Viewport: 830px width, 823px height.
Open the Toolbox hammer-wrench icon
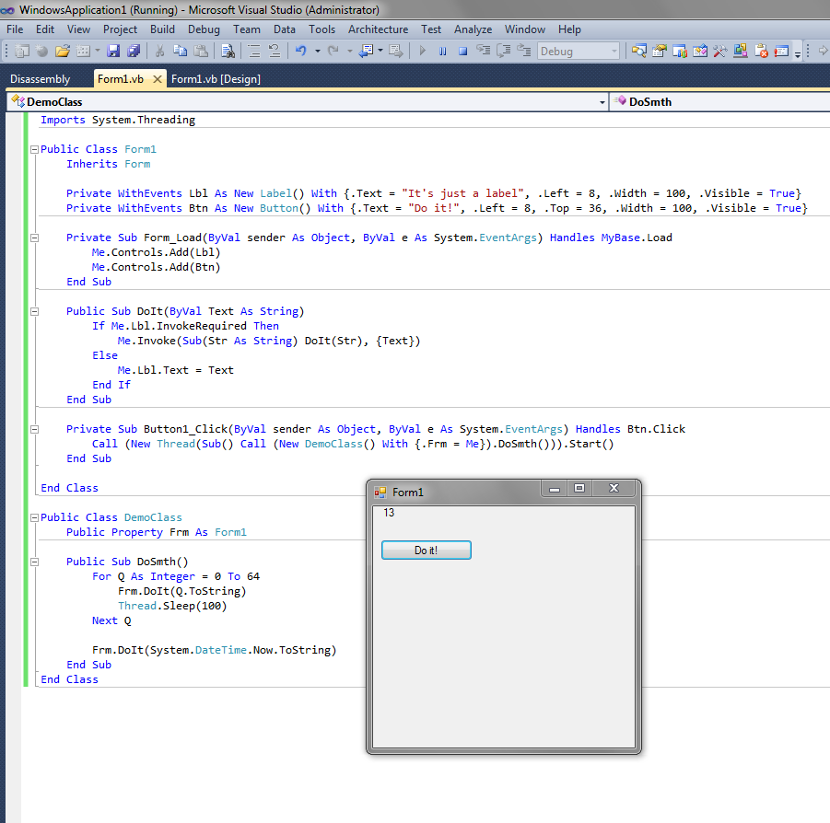pos(720,52)
